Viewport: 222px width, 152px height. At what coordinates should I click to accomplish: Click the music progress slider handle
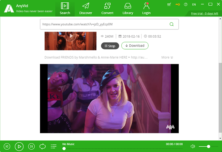tap(64, 148)
